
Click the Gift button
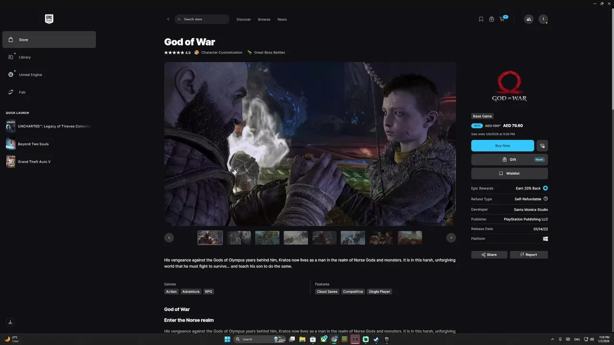[x=509, y=160]
